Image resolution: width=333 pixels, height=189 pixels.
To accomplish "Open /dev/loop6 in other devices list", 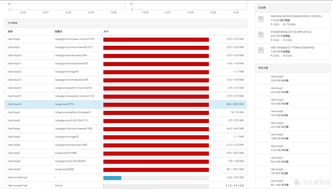I will click(x=293, y=148).
